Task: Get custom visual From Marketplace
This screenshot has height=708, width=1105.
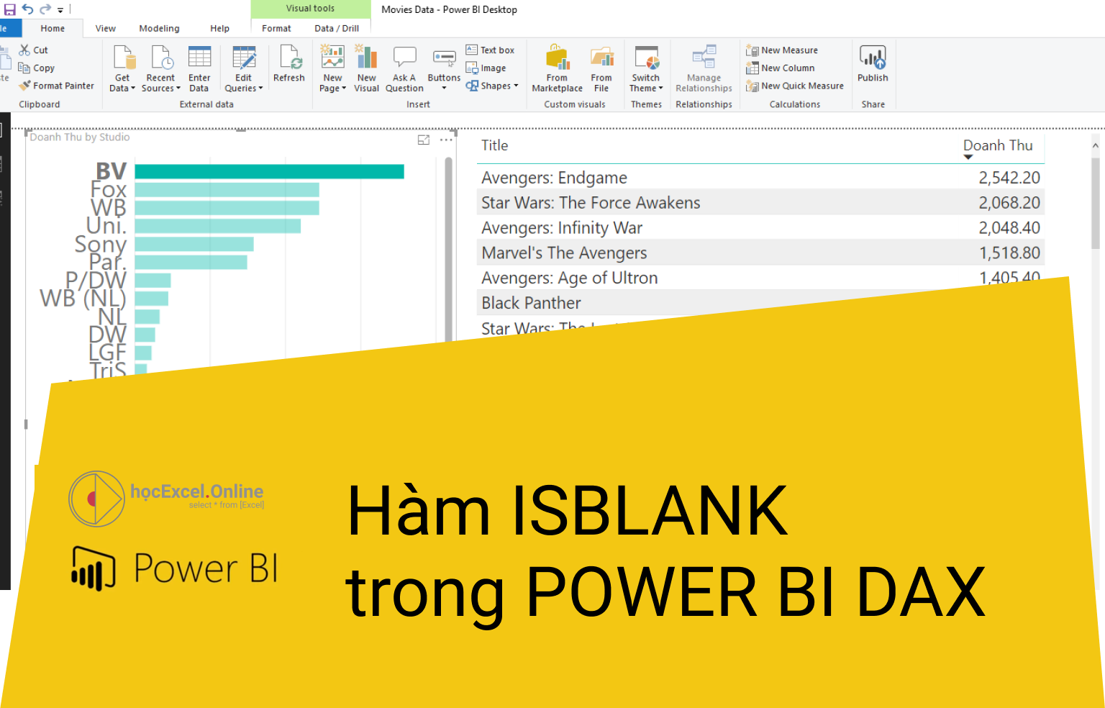Action: click(x=558, y=69)
